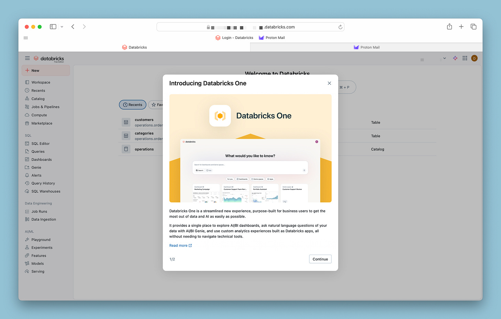Open Proton Mail favorites bookmark
The width and height of the screenshot is (501, 319).
pos(272,38)
